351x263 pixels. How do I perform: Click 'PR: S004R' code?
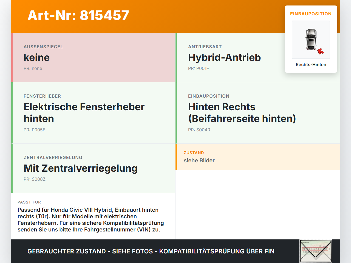[x=199, y=130]
